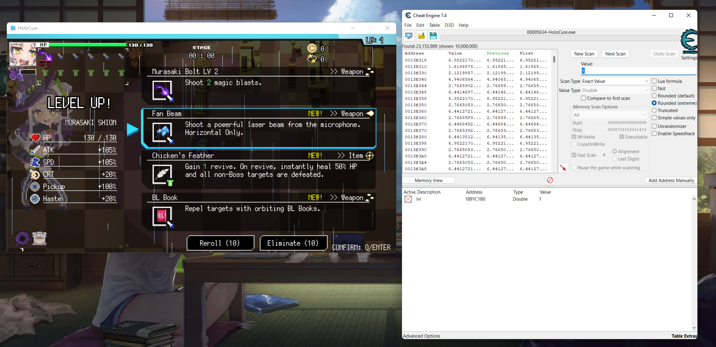The height and width of the screenshot is (347, 716).
Task: Select Fan Beam weapon icon
Action: (x=163, y=133)
